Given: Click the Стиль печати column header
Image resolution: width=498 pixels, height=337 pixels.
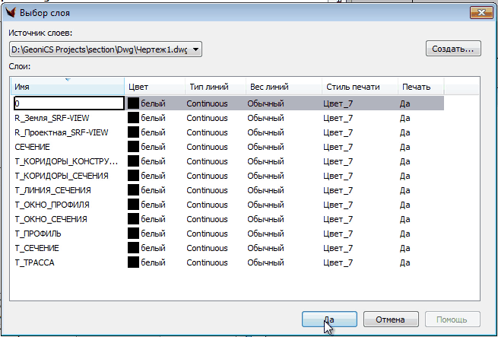Looking at the screenshot, I should tap(357, 87).
